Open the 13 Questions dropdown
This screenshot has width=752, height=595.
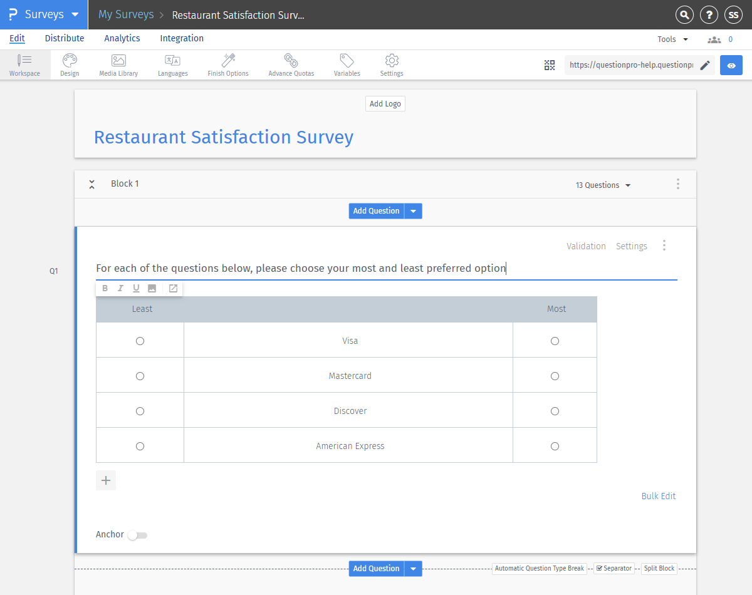point(602,185)
